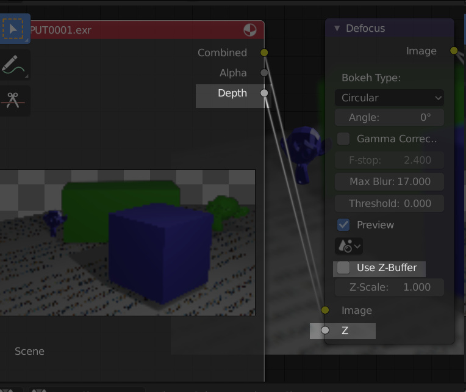Open the scene selector icon in Defocus

click(349, 246)
